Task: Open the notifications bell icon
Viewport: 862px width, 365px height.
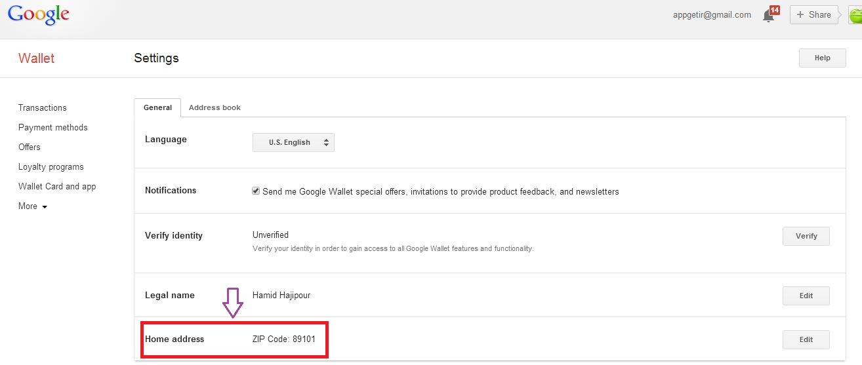Action: (769, 16)
